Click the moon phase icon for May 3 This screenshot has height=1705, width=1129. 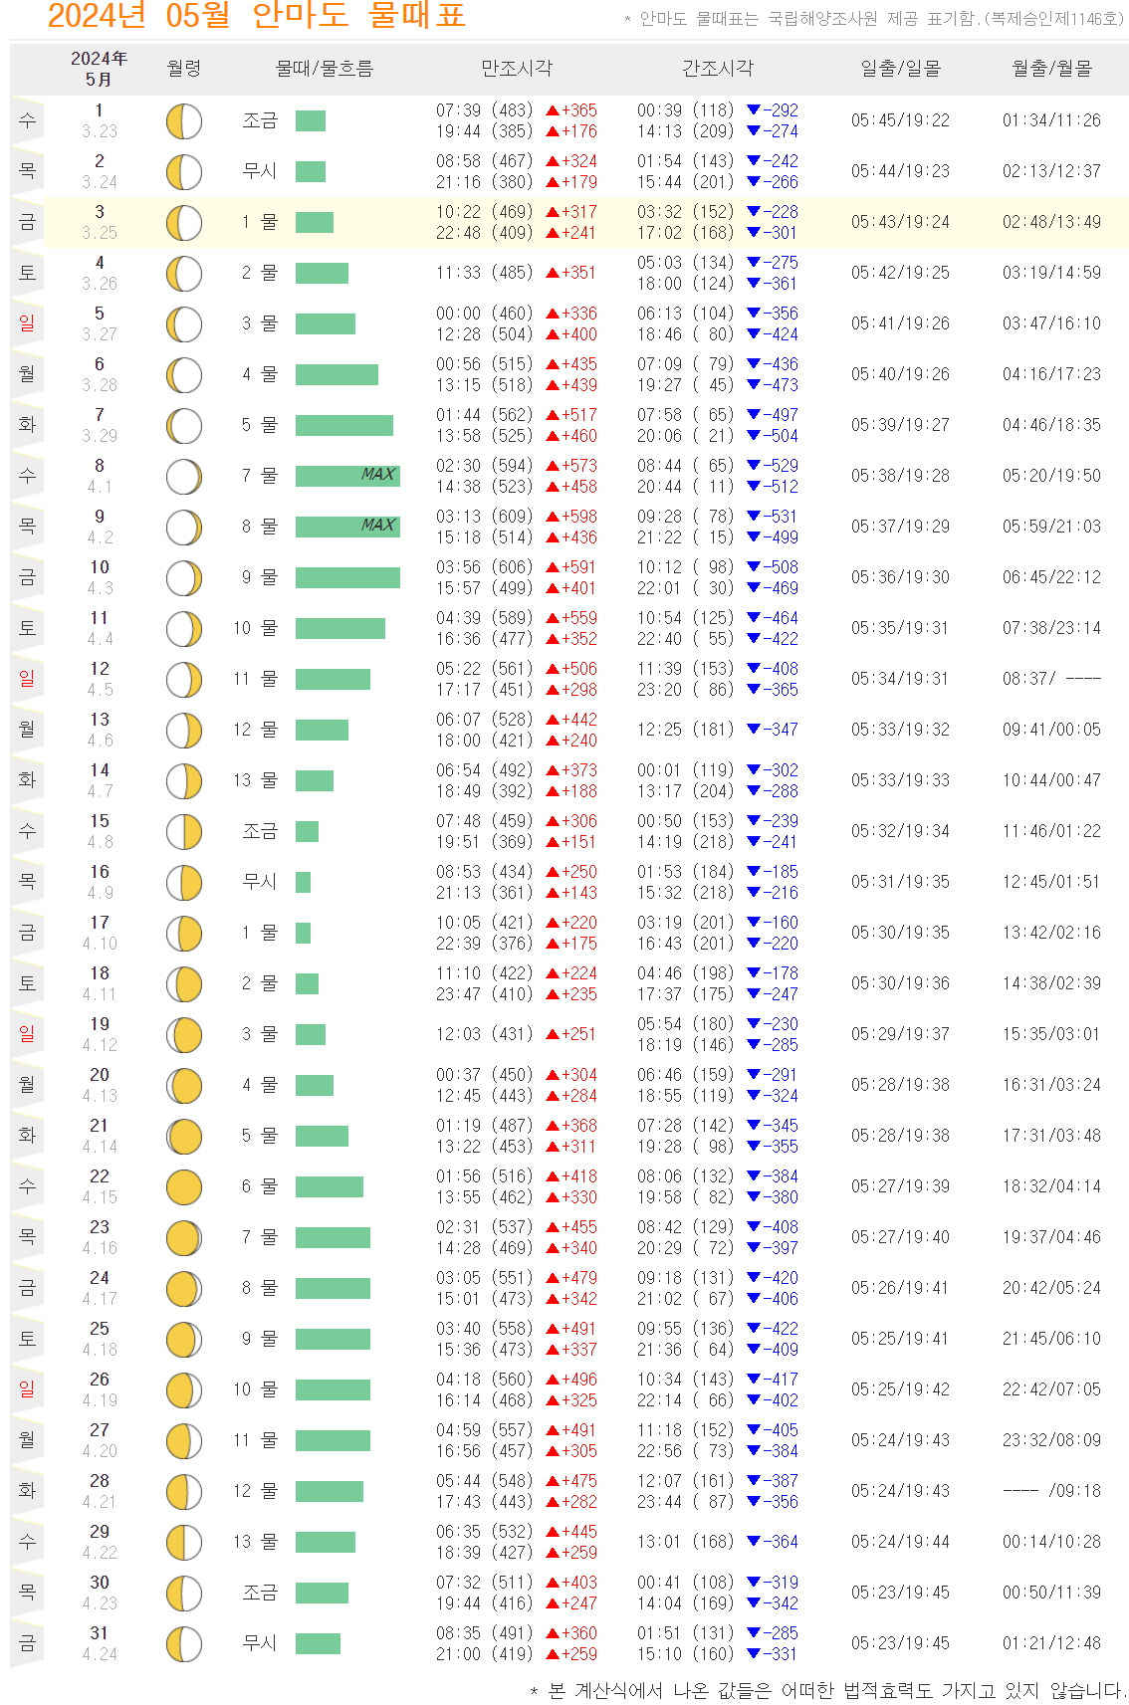coord(184,223)
